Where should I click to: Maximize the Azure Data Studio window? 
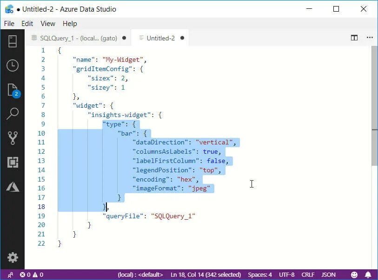point(336,9)
